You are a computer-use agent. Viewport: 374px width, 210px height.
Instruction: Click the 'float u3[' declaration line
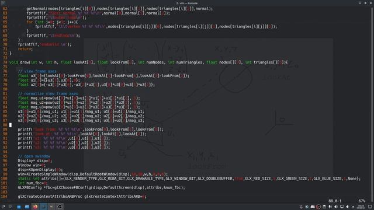(103, 76)
